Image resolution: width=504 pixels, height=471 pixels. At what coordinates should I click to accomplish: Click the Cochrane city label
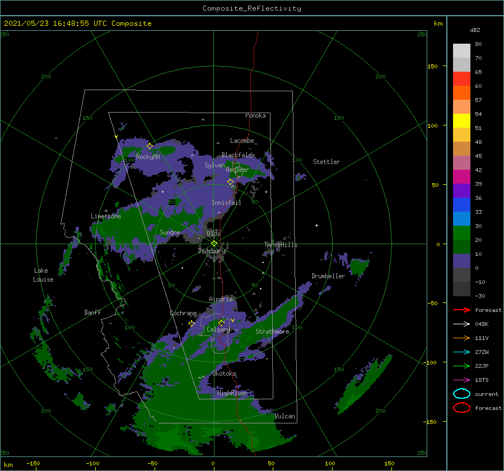click(x=183, y=313)
